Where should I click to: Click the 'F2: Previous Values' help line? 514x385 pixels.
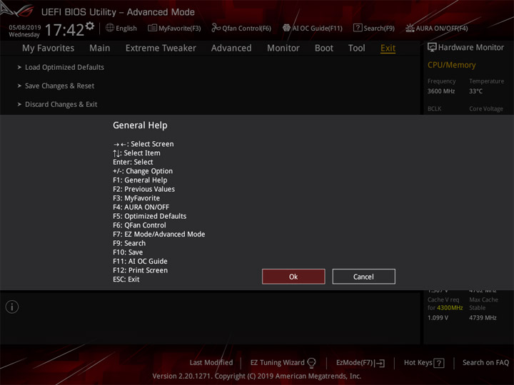point(144,189)
